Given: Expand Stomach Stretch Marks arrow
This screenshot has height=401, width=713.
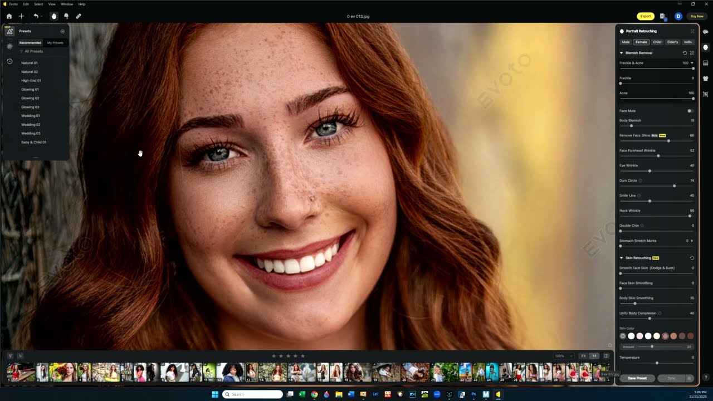Looking at the screenshot, I should point(692,241).
